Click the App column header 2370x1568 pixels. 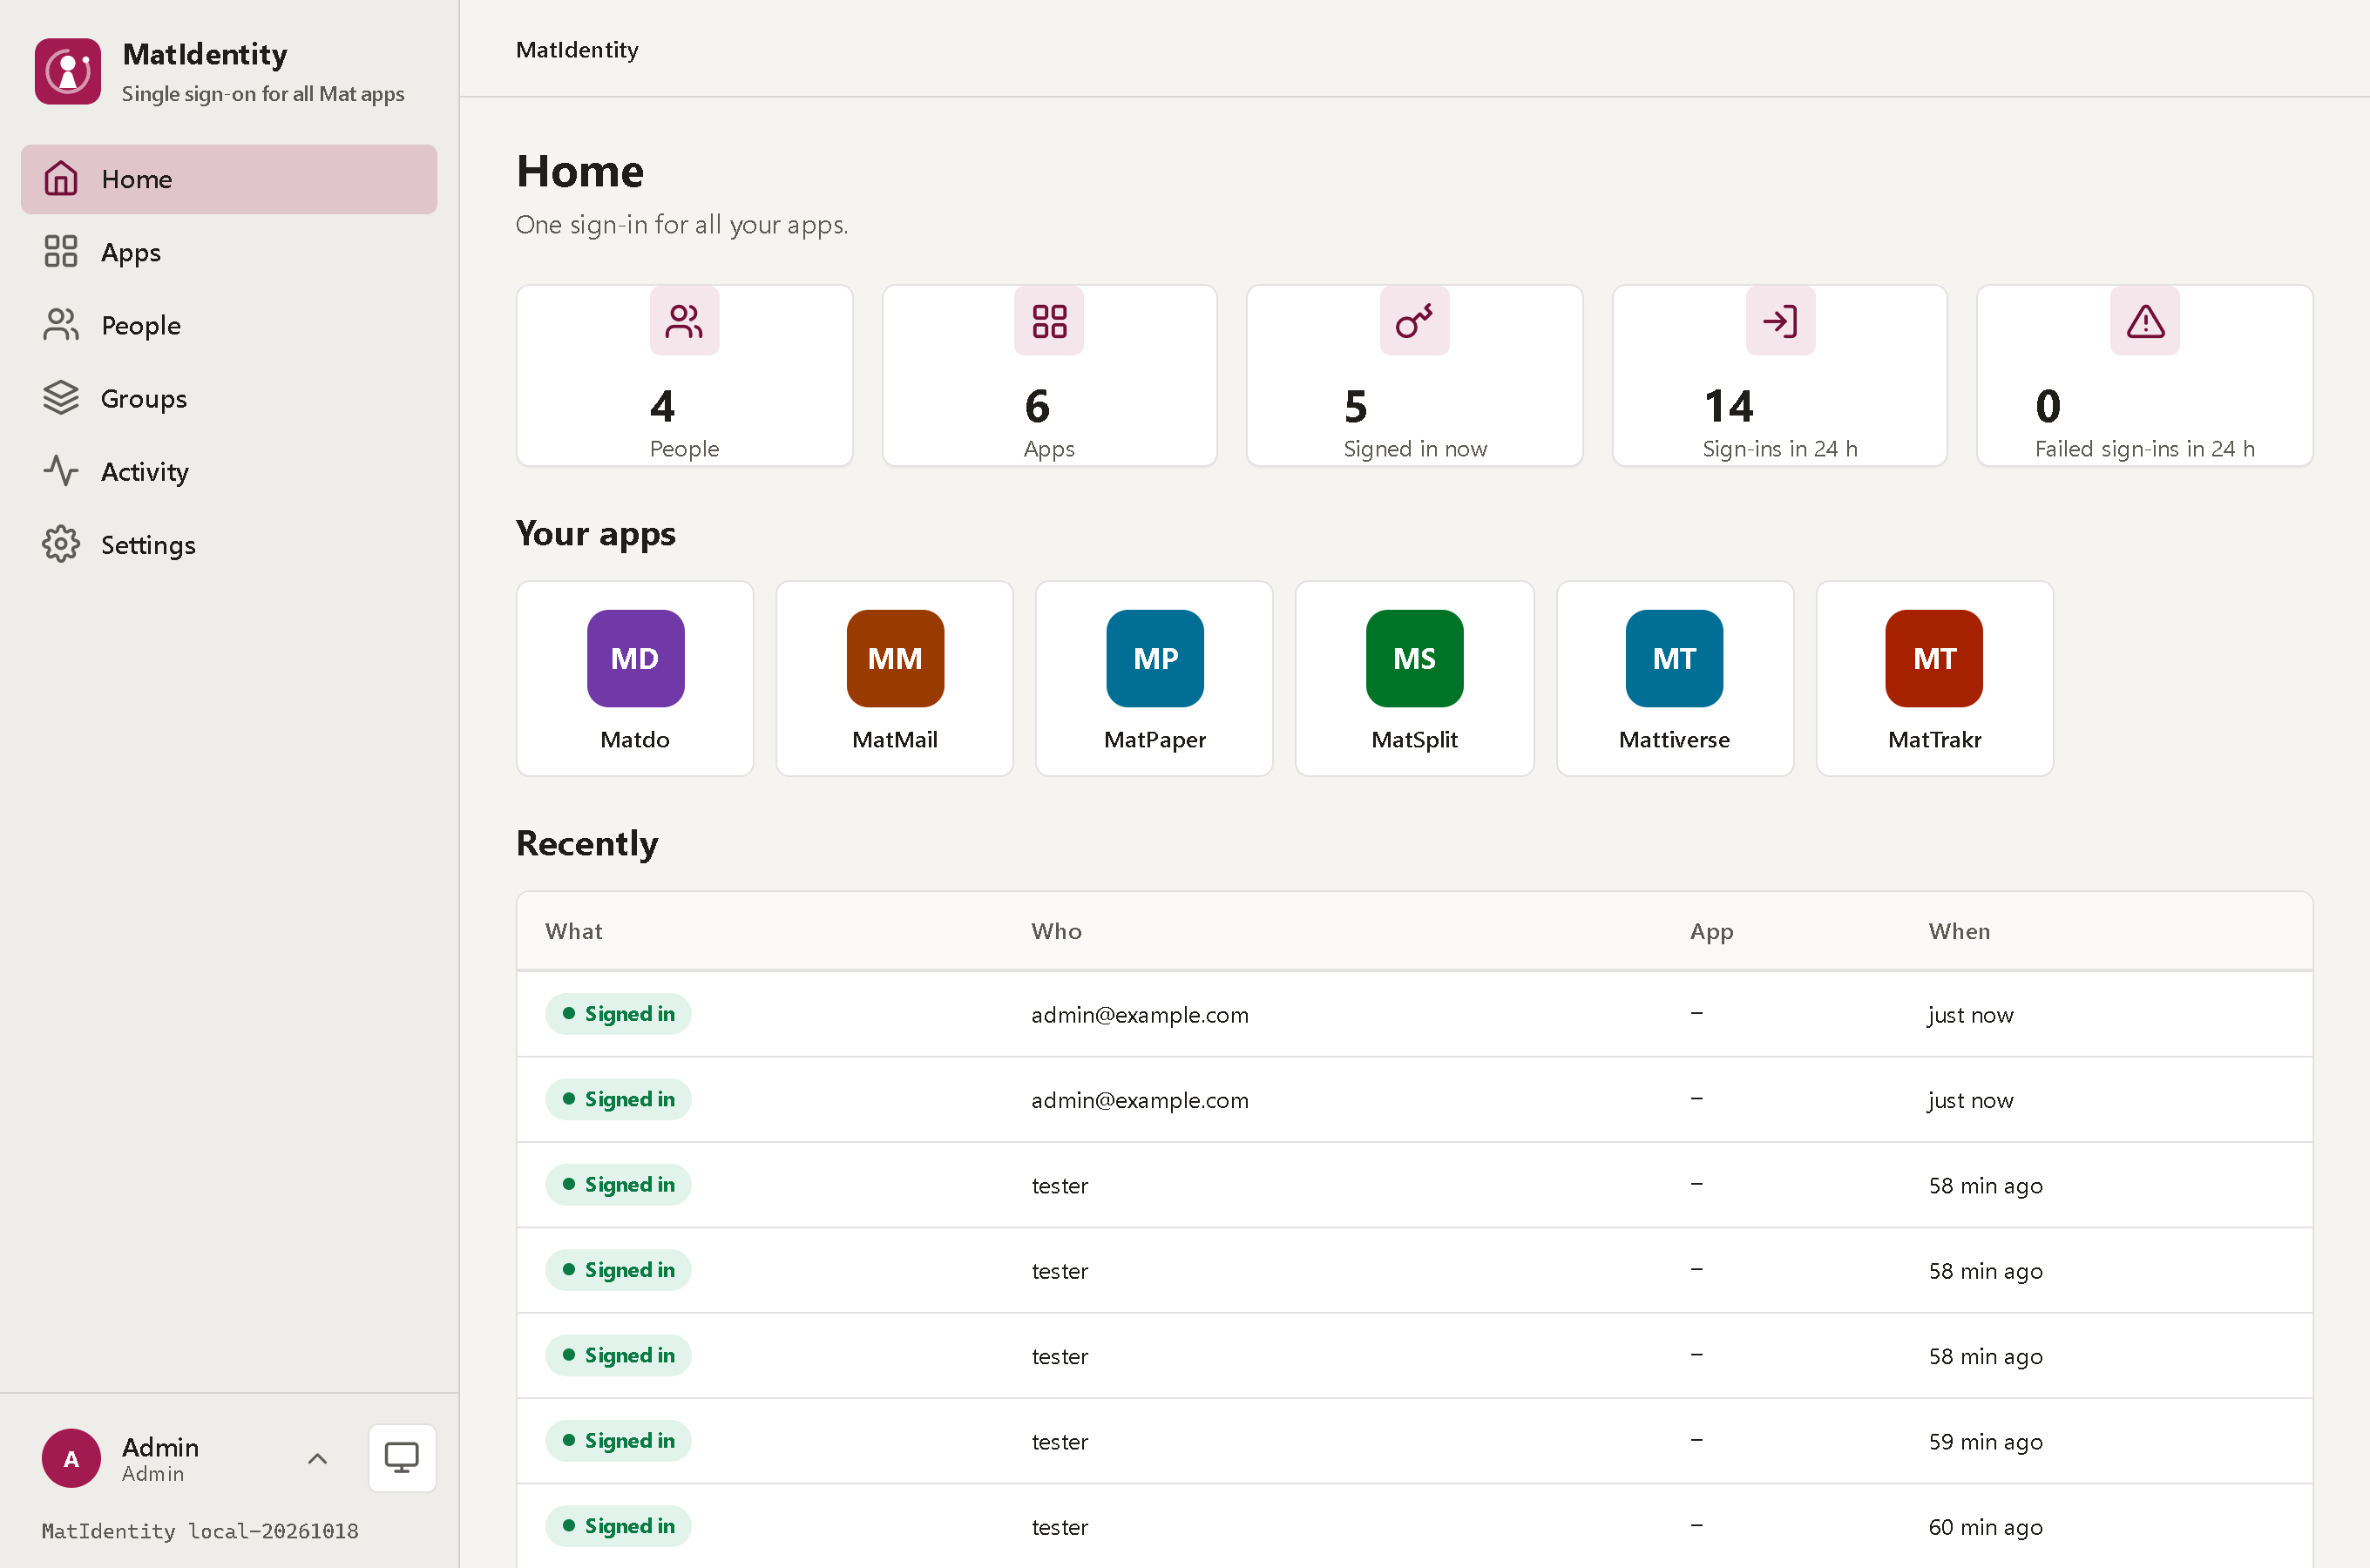[1711, 931]
